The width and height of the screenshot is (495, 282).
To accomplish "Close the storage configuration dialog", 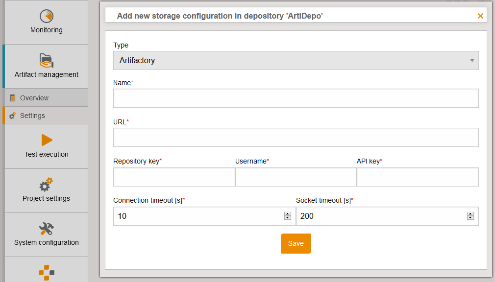I will [480, 16].
